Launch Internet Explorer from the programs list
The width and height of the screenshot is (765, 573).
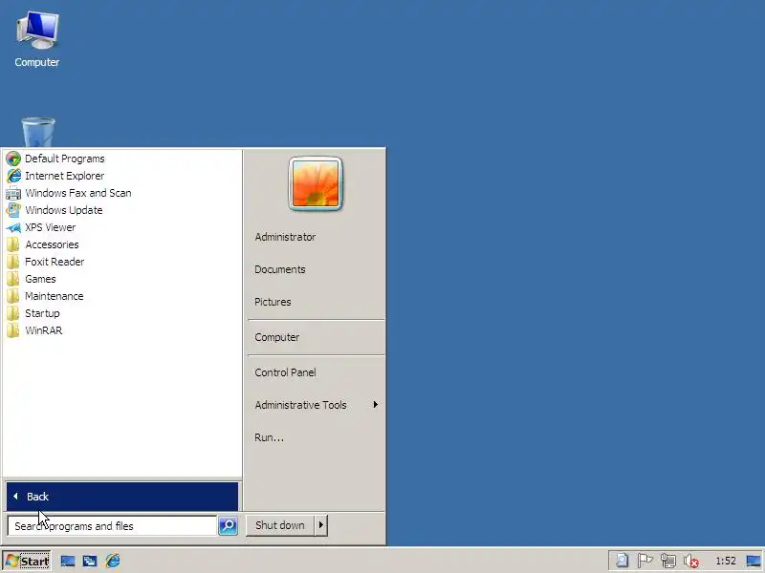(64, 176)
